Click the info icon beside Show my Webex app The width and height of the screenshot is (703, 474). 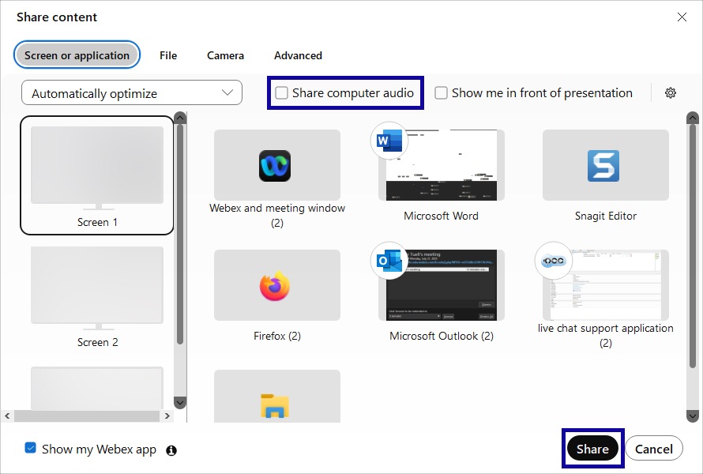point(171,450)
